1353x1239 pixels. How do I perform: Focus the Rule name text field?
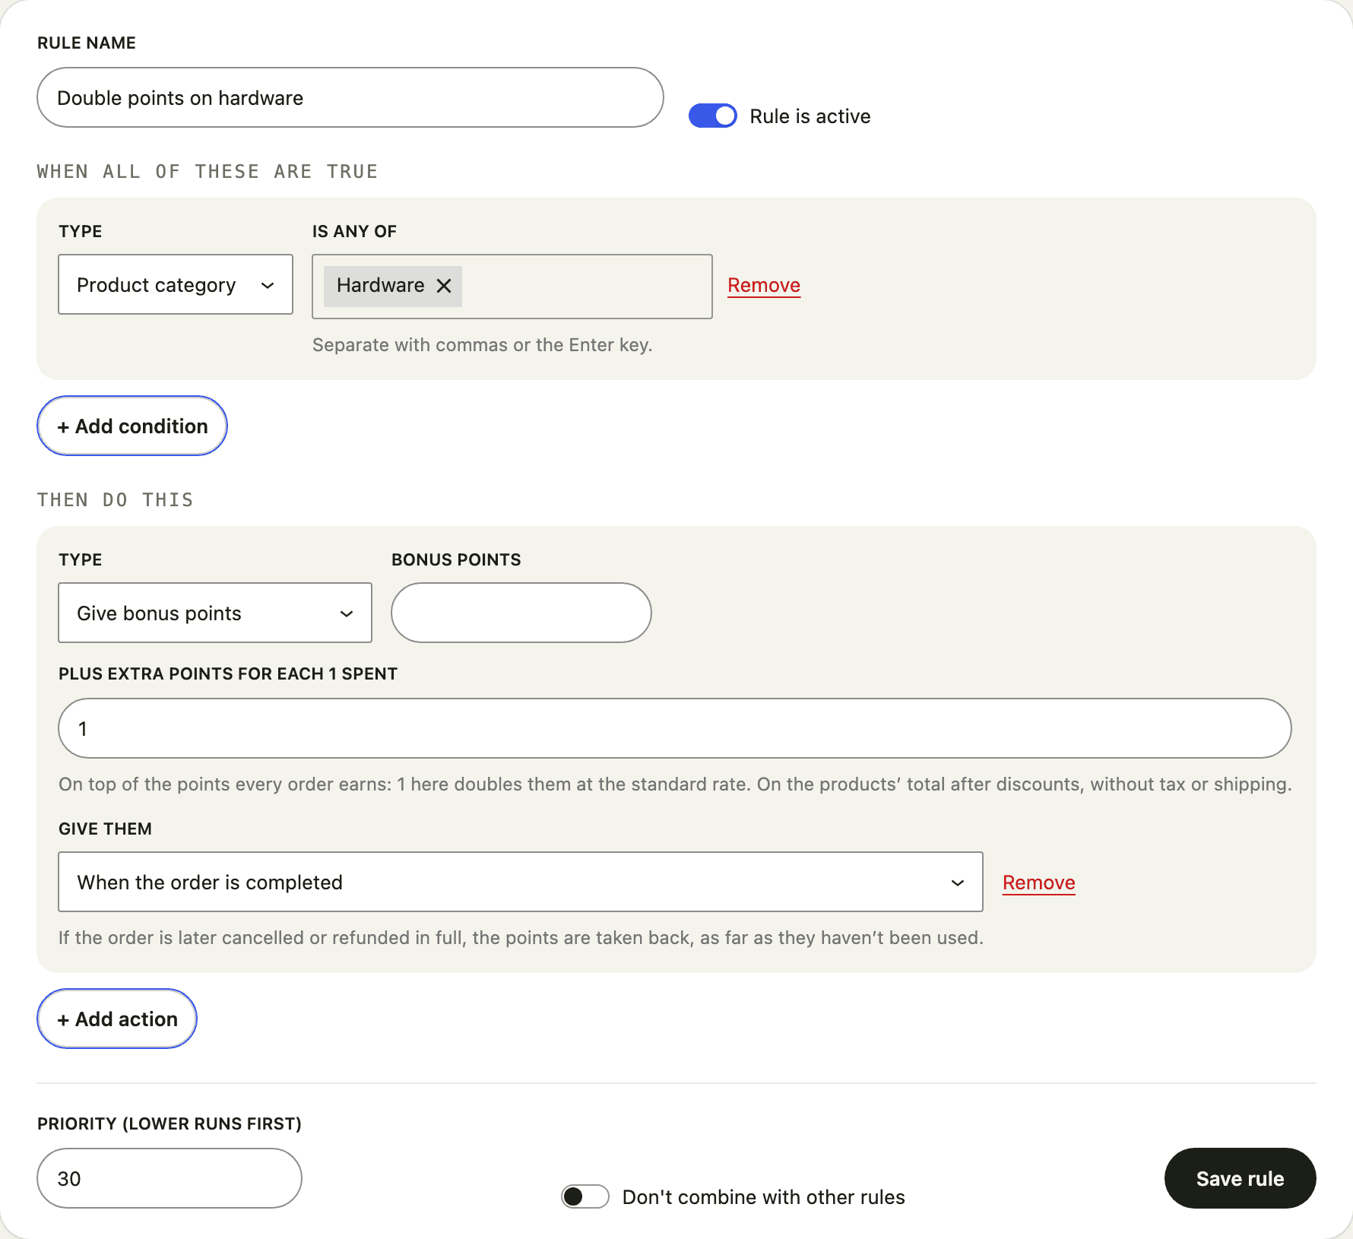click(x=350, y=97)
